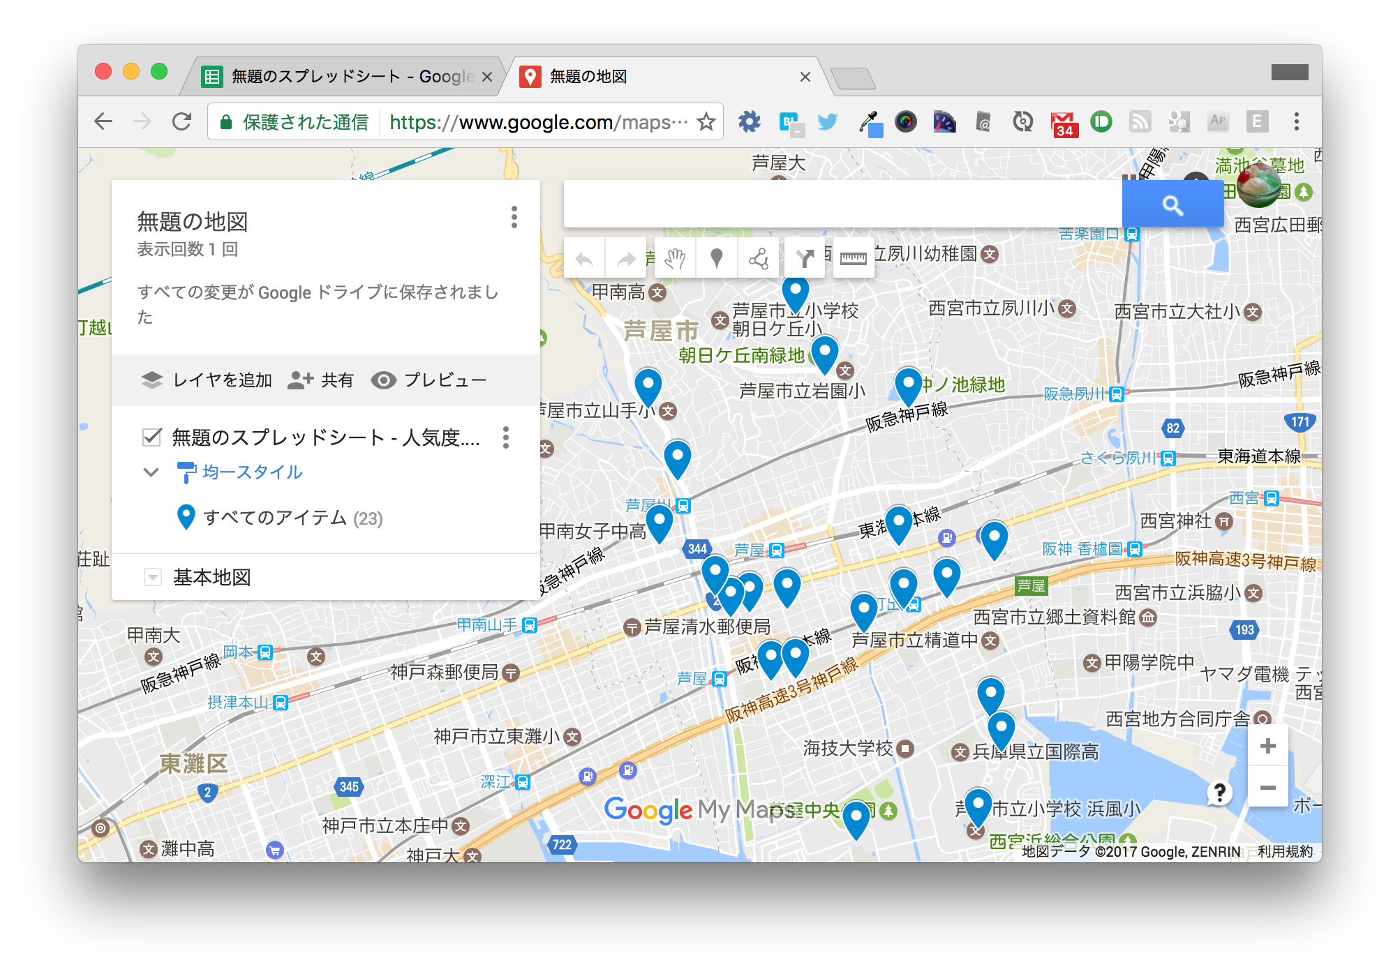
Task: Zoom in with the plus button
Action: tap(1267, 746)
